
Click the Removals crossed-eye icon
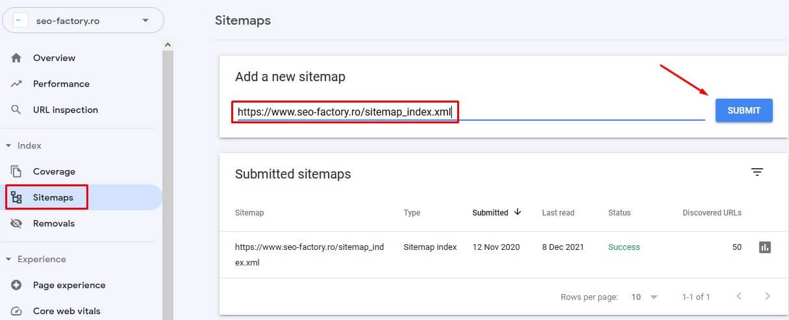pyautogui.click(x=17, y=223)
